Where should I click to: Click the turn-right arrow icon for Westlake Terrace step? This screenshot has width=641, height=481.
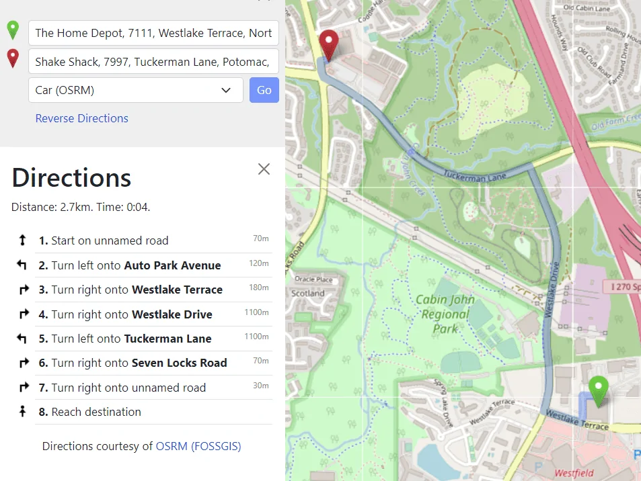[24, 290]
